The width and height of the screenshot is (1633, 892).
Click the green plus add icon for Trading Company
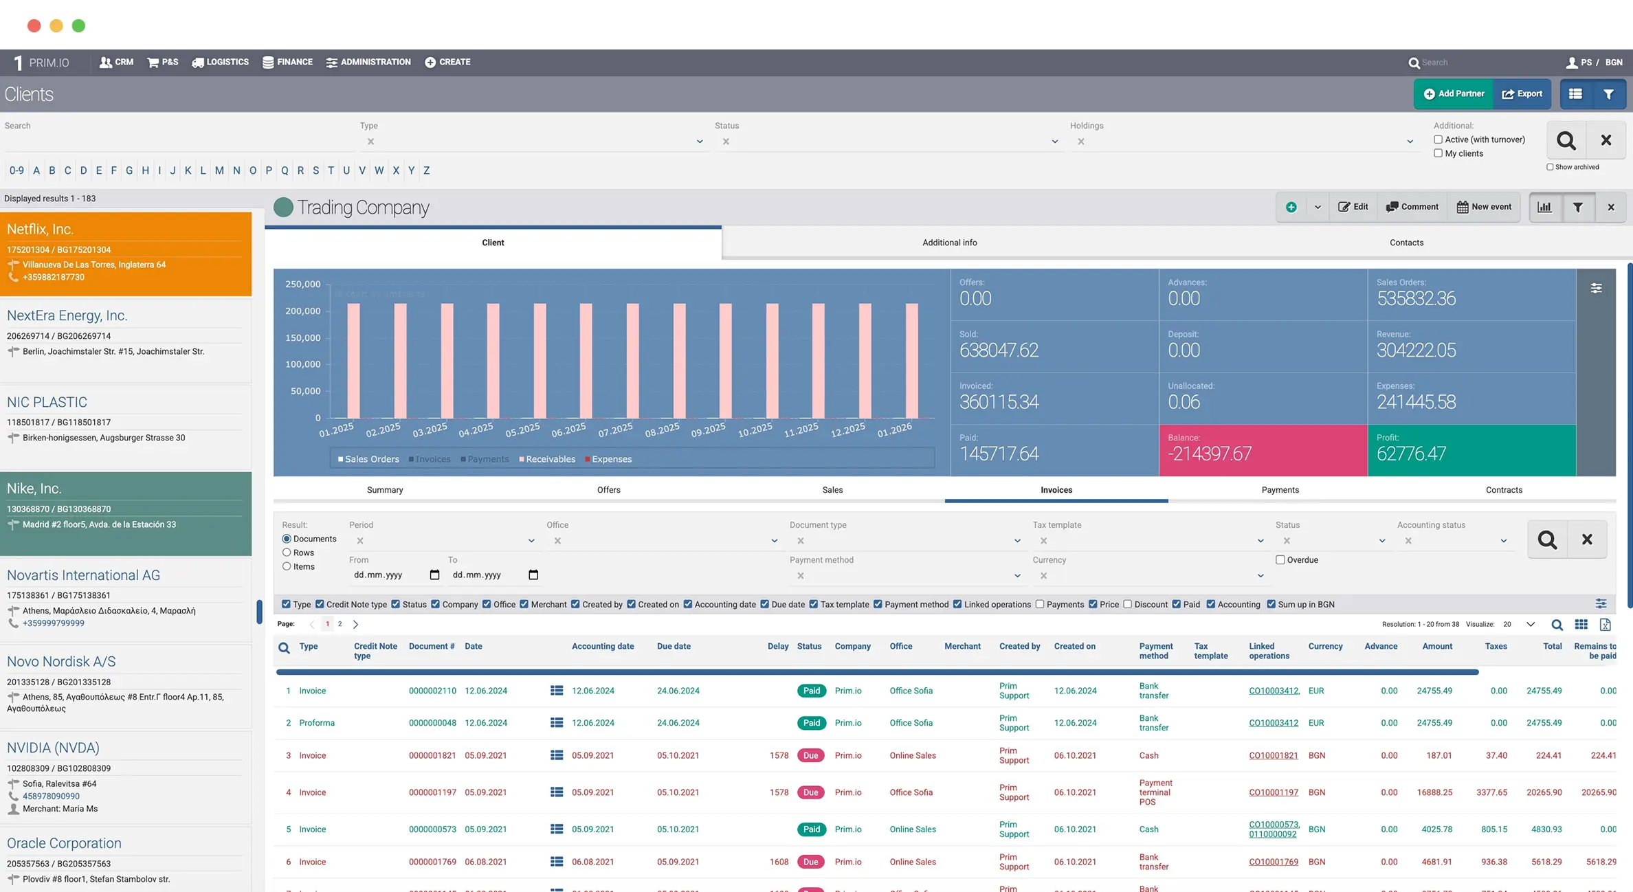[x=1291, y=207]
